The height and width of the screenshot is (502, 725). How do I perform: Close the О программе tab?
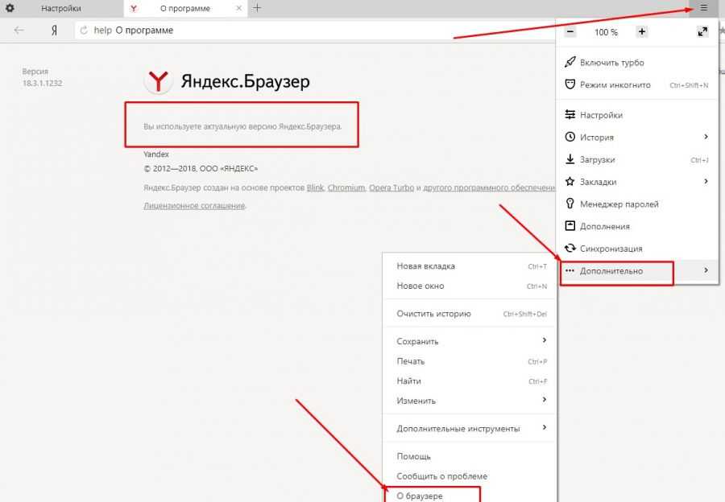pyautogui.click(x=238, y=8)
